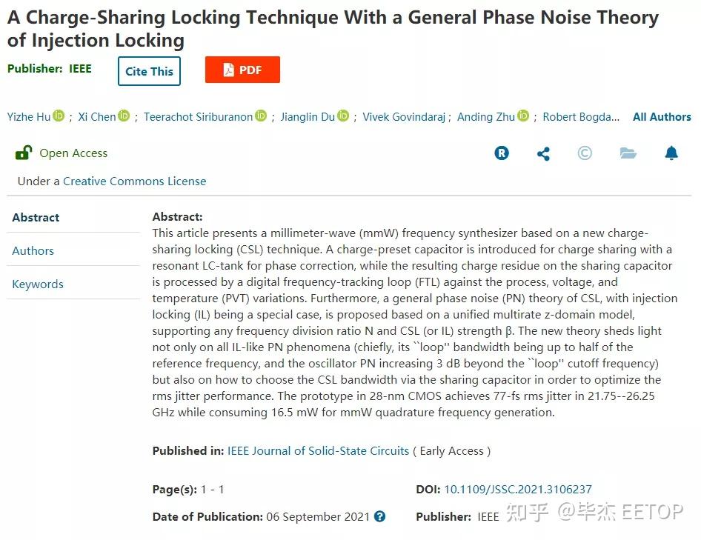
Task: Click the Open Access unlocked padlock icon
Action: [24, 153]
